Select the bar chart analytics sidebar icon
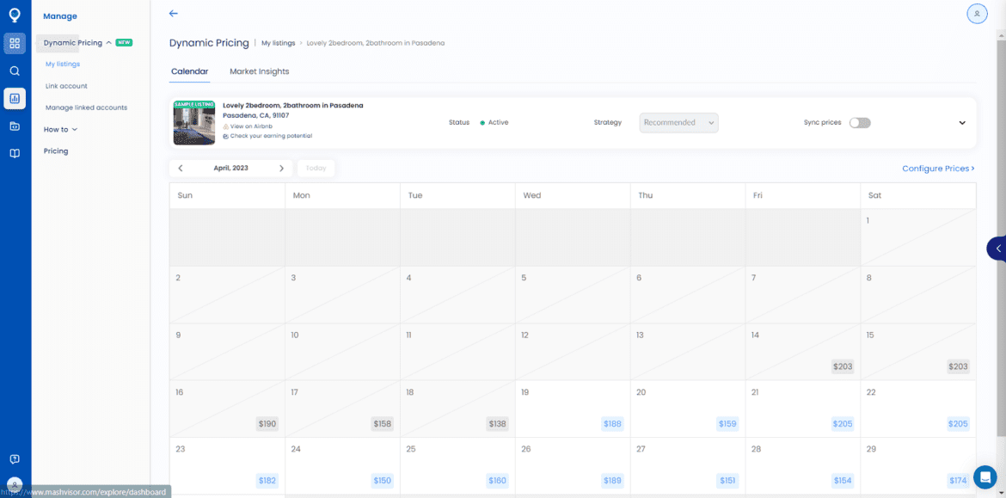Viewport: 1006px width, 498px height. point(15,98)
